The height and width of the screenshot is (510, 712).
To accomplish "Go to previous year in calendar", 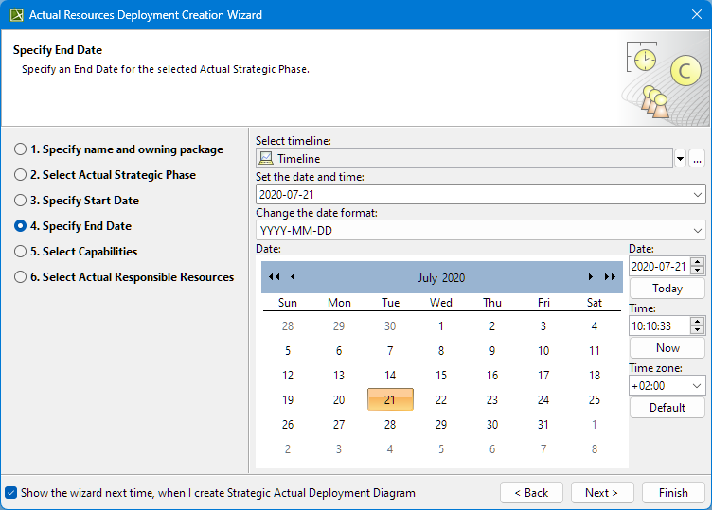I will click(x=274, y=277).
